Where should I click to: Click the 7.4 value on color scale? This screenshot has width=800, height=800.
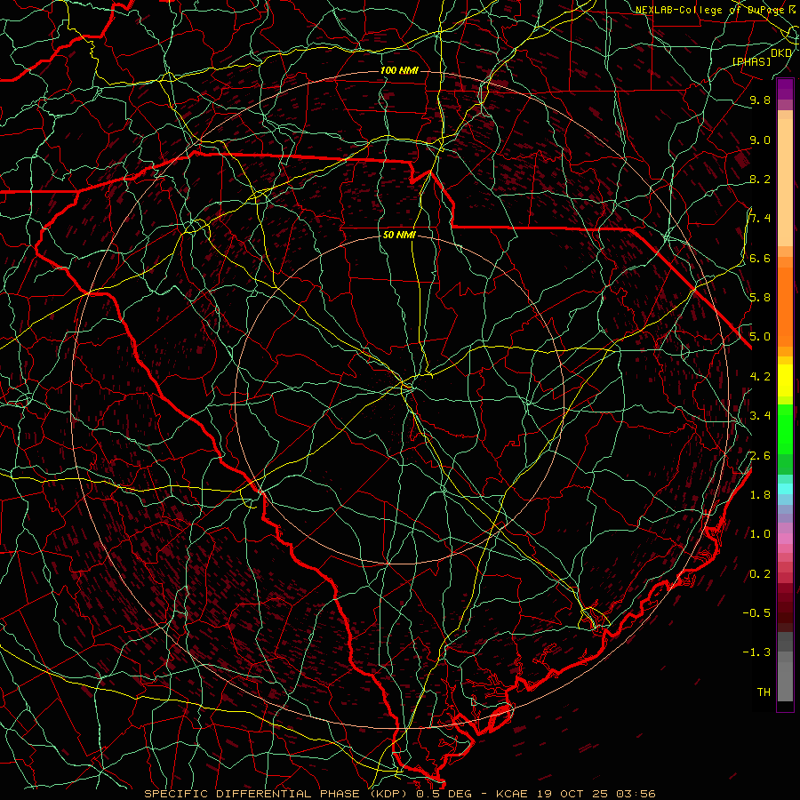[x=760, y=219]
